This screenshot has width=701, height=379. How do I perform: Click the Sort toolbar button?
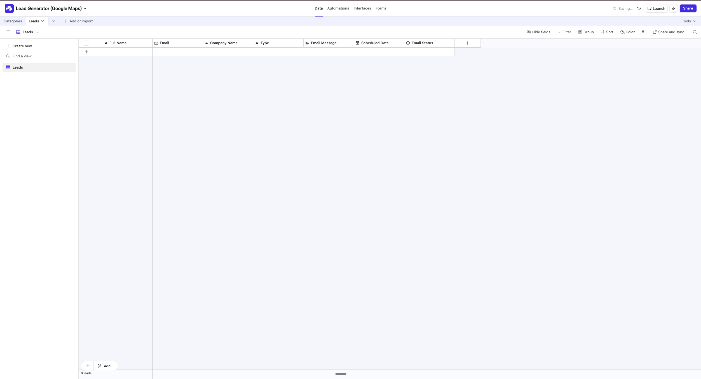pos(607,32)
